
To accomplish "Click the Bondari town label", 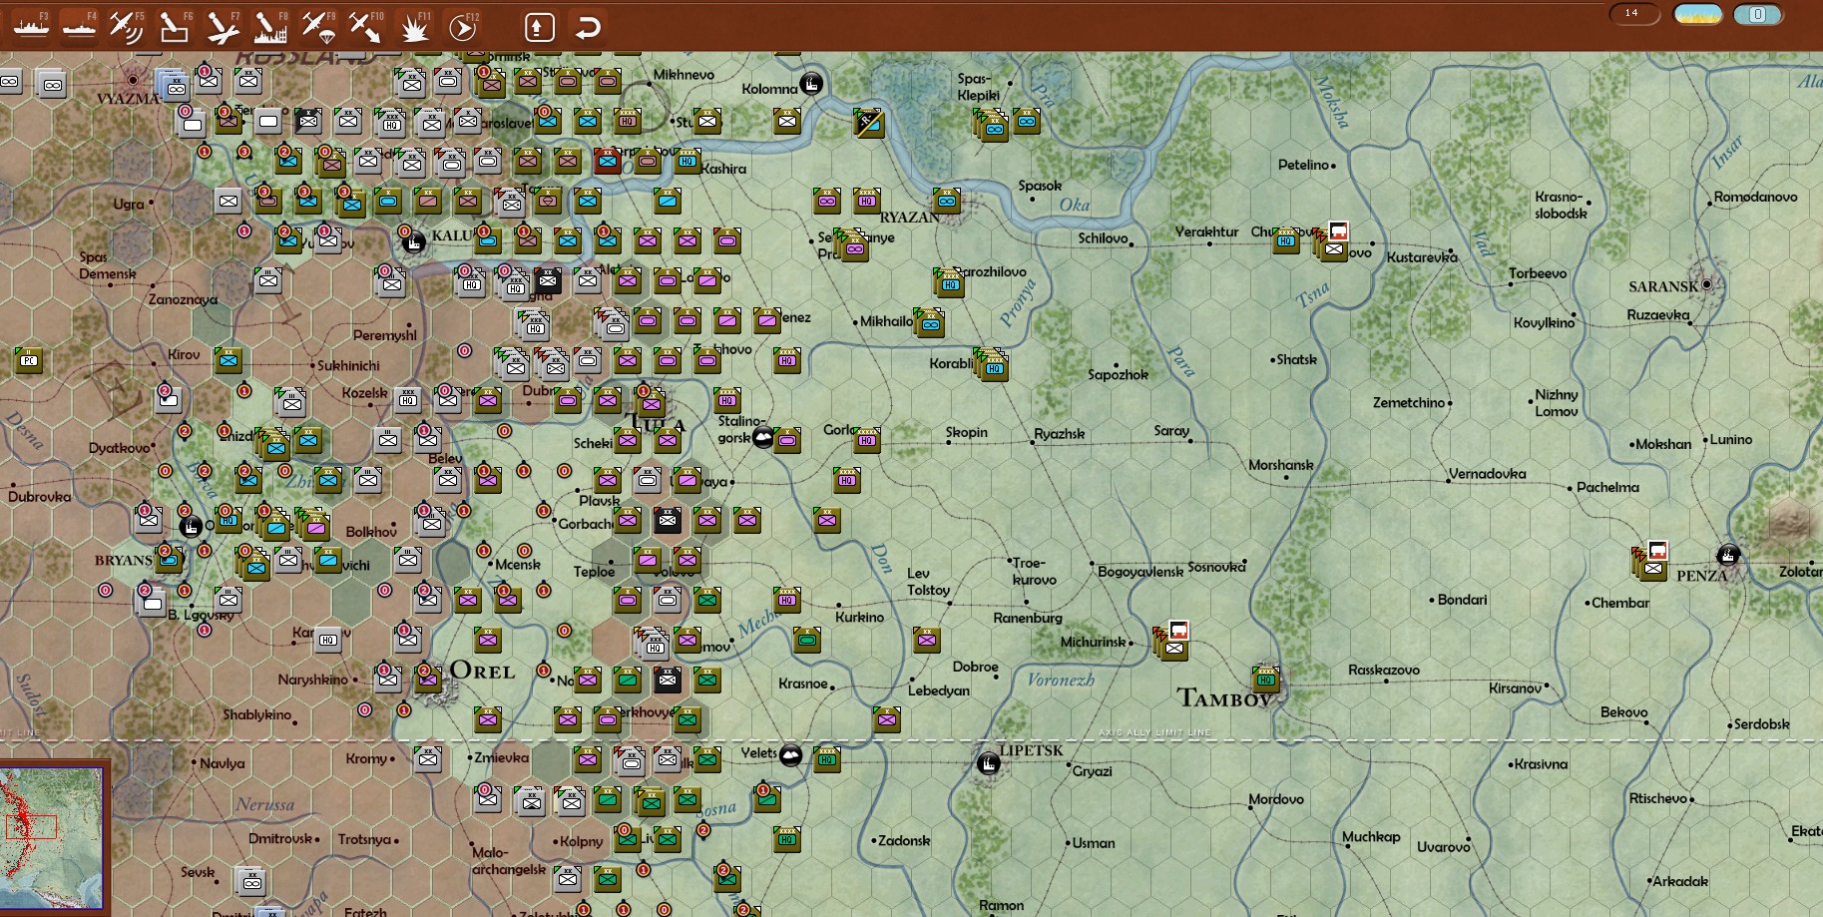I will coord(1462,600).
